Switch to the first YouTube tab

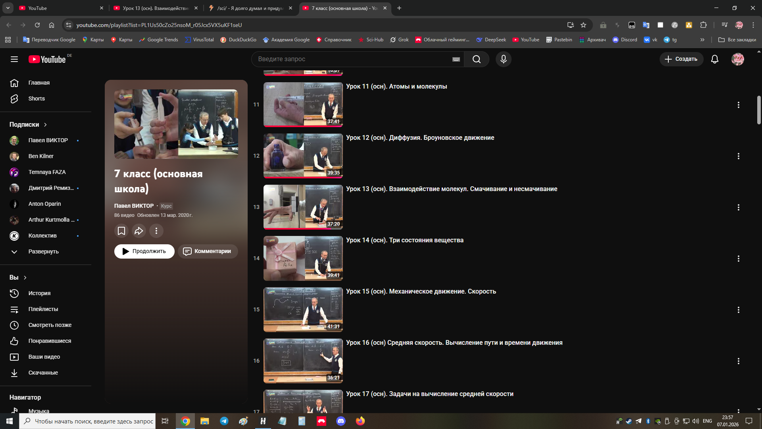coord(62,8)
